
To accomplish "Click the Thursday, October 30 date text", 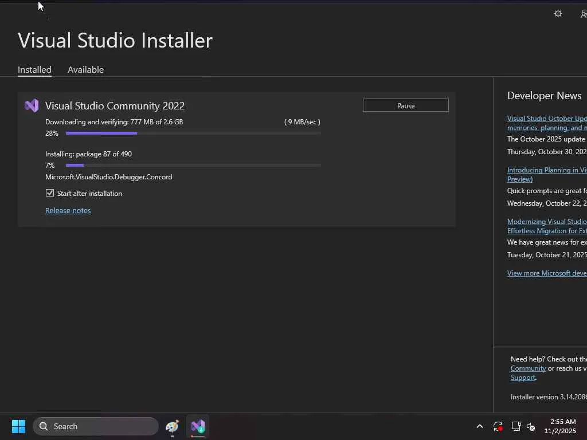I will [x=547, y=152].
